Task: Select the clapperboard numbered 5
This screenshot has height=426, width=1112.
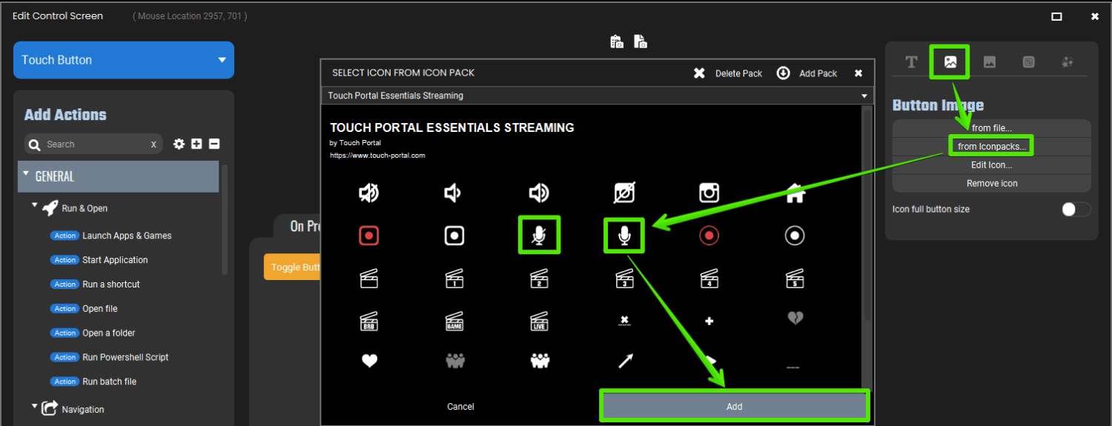Action: (795, 279)
